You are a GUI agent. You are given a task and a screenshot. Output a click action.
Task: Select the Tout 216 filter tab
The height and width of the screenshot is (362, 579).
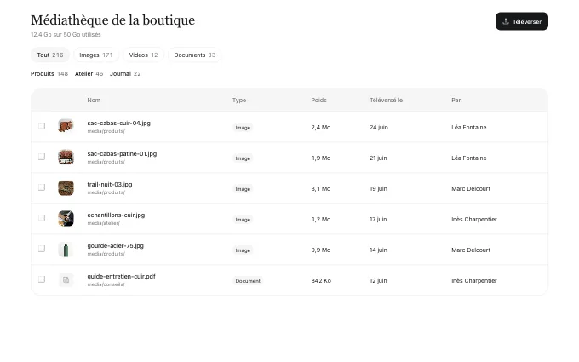(50, 55)
